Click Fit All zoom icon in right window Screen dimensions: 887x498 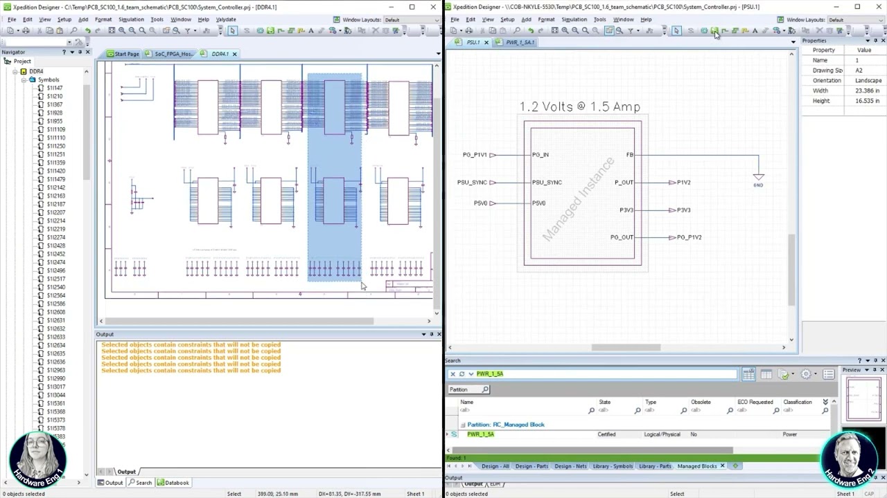click(554, 30)
